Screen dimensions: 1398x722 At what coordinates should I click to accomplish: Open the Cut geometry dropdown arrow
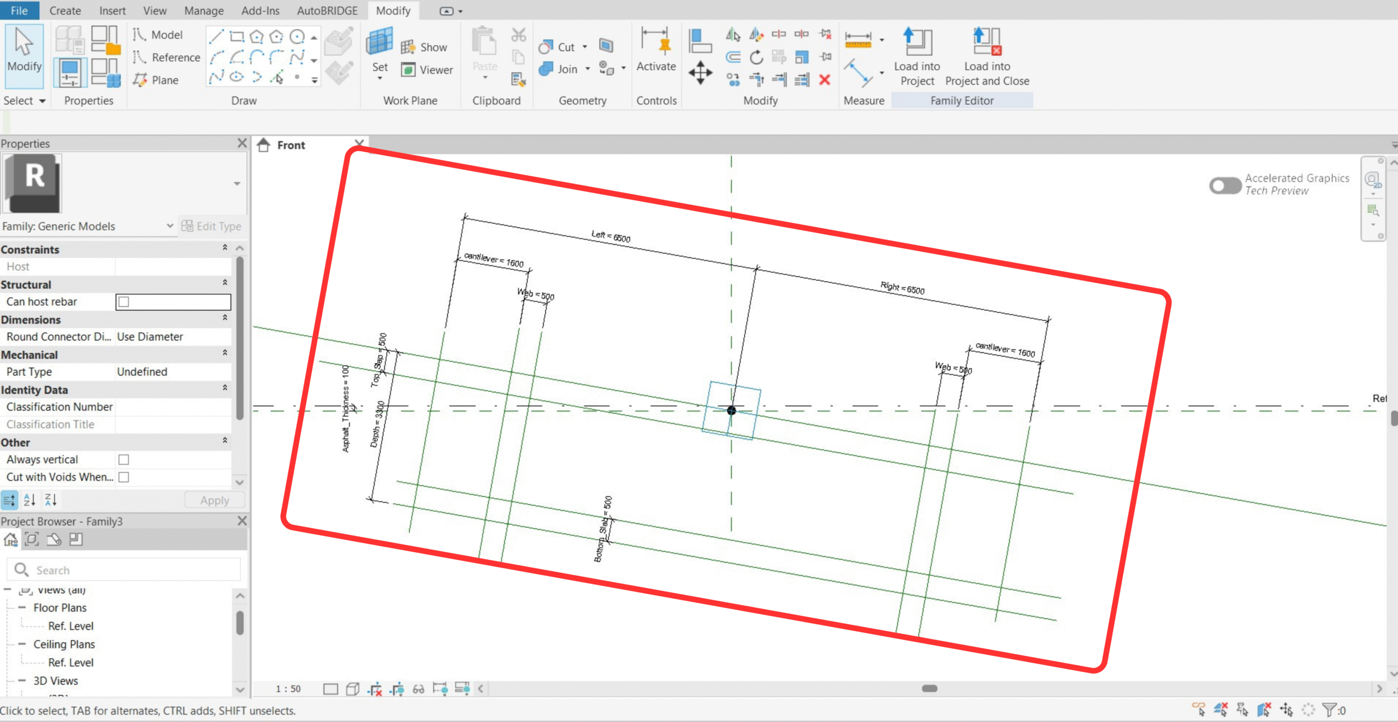(x=585, y=47)
